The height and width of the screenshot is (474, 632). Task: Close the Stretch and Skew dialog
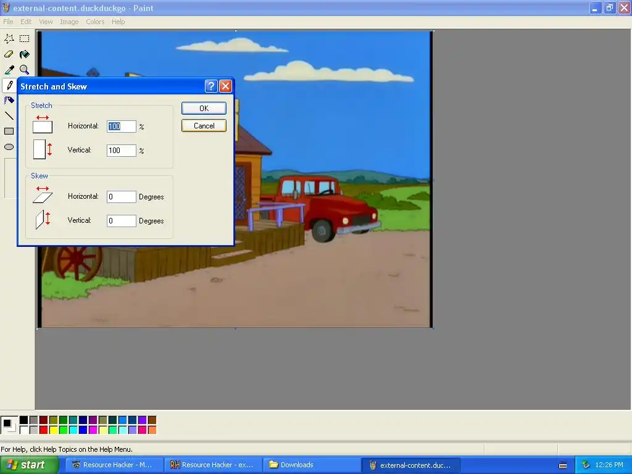(226, 86)
